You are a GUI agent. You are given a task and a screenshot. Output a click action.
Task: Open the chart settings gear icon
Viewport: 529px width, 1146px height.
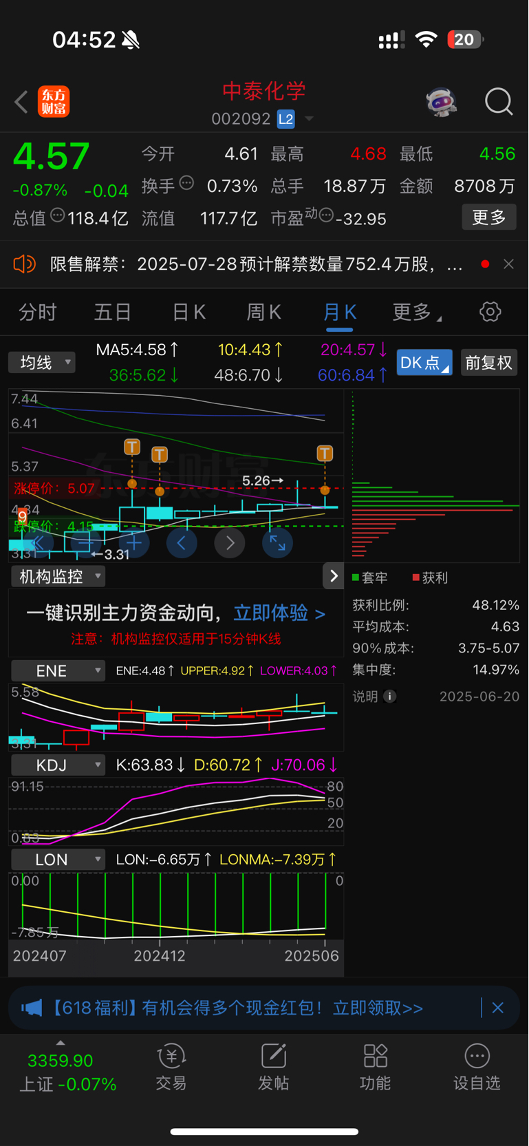pos(490,312)
